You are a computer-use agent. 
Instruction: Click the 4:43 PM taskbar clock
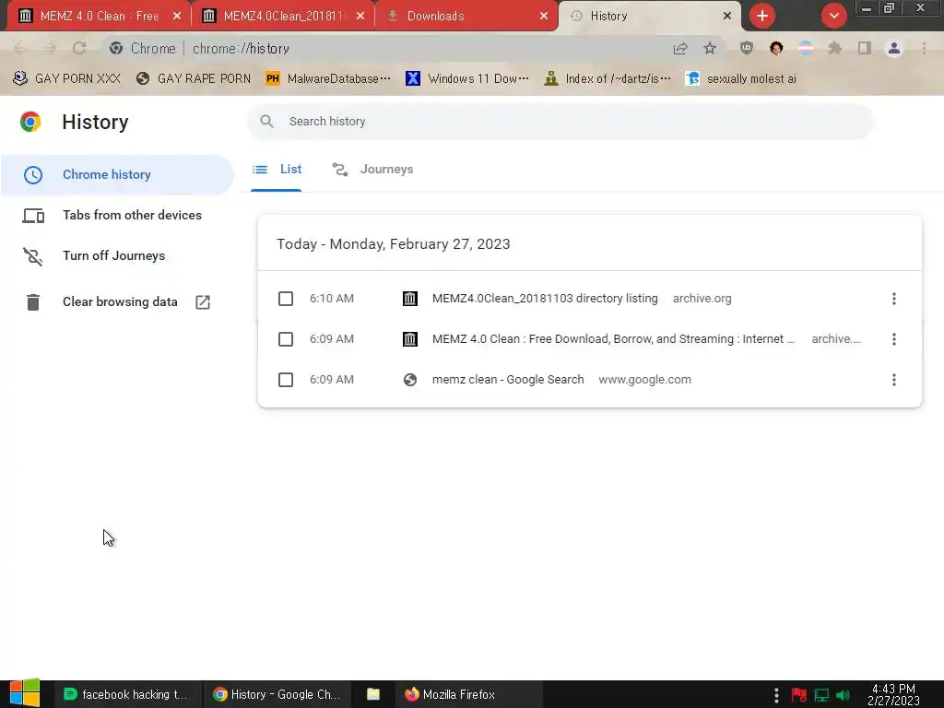[893, 695]
